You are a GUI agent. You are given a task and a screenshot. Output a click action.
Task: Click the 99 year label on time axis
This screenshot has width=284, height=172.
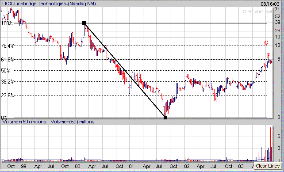(x=24, y=166)
